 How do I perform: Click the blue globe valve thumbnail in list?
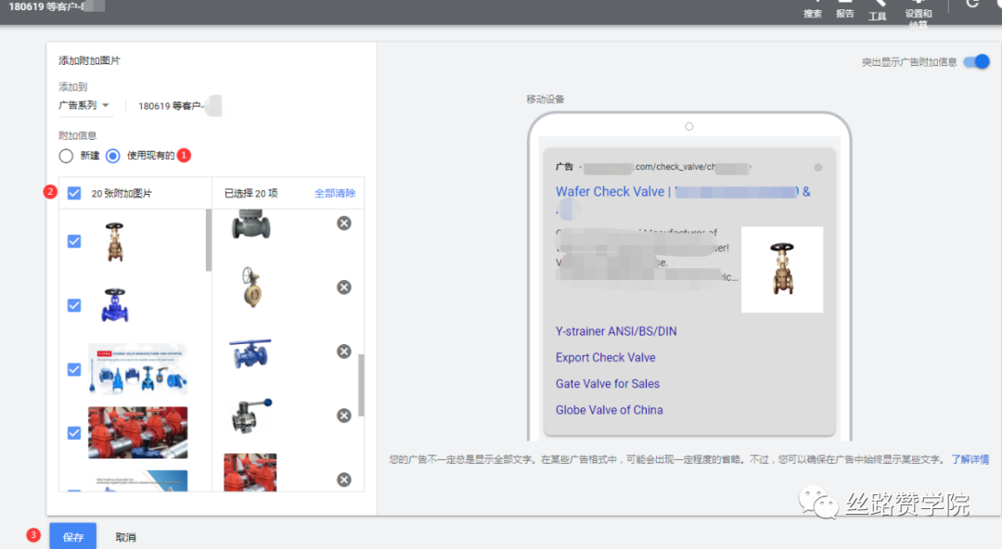tap(115, 305)
